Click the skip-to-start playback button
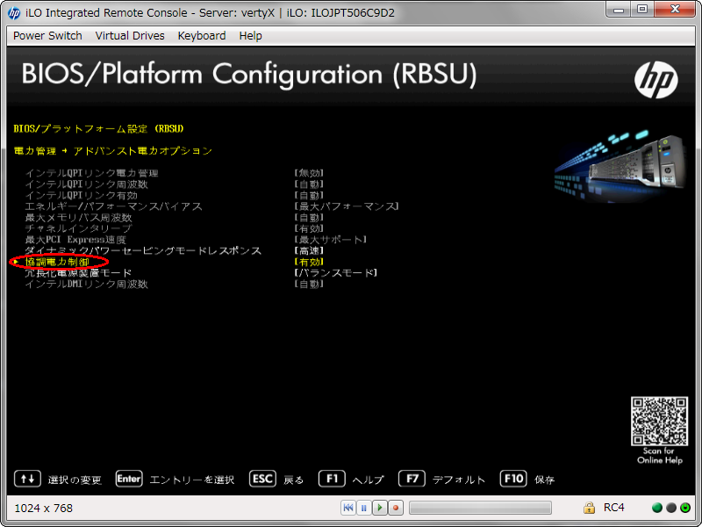The width and height of the screenshot is (702, 527). 348,508
